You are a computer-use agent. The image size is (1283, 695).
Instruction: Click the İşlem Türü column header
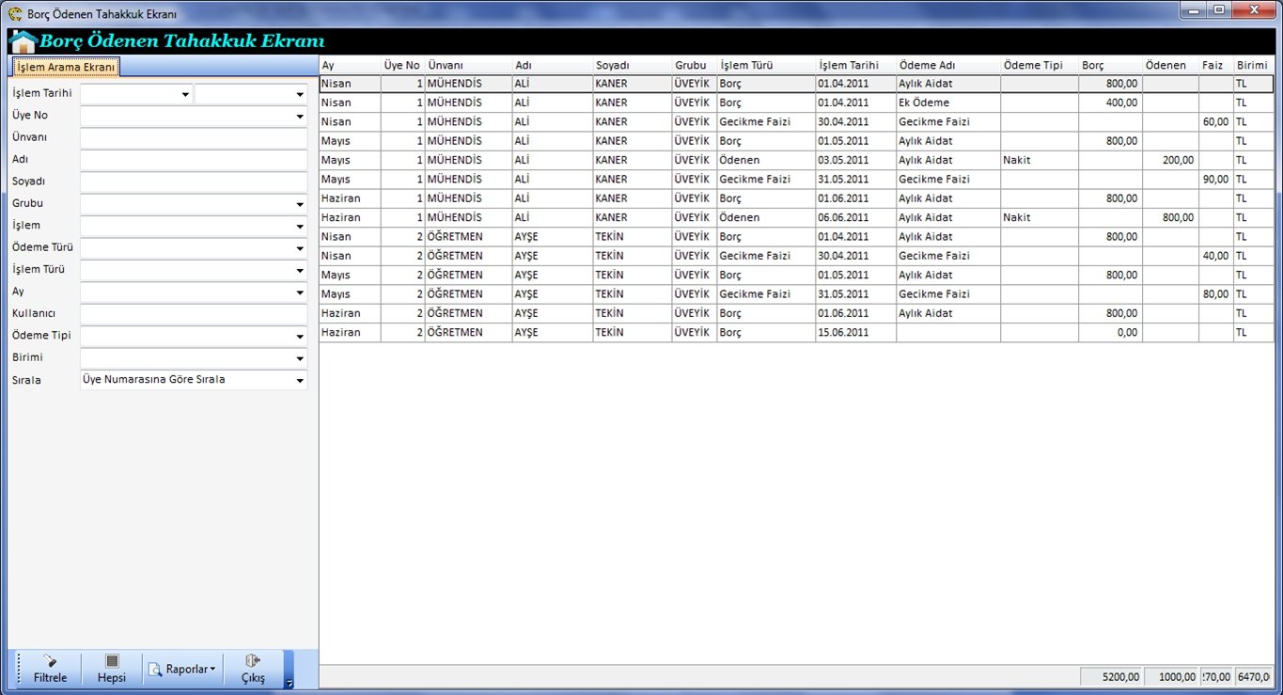(x=765, y=66)
